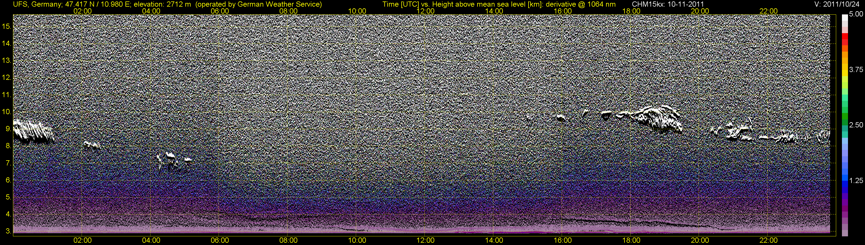Click the 16:00 label on the bottom time axis
This screenshot has height=245, width=865.
(x=563, y=240)
